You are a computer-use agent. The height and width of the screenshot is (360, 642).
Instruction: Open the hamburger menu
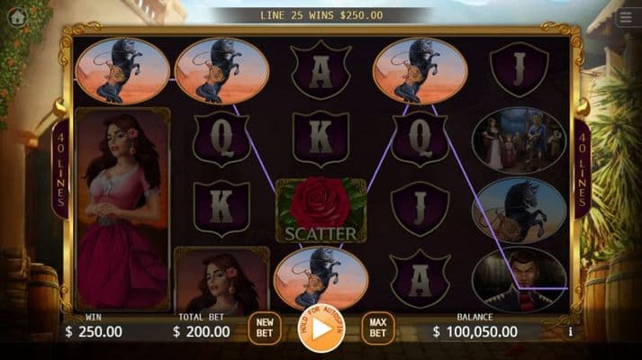(x=626, y=18)
